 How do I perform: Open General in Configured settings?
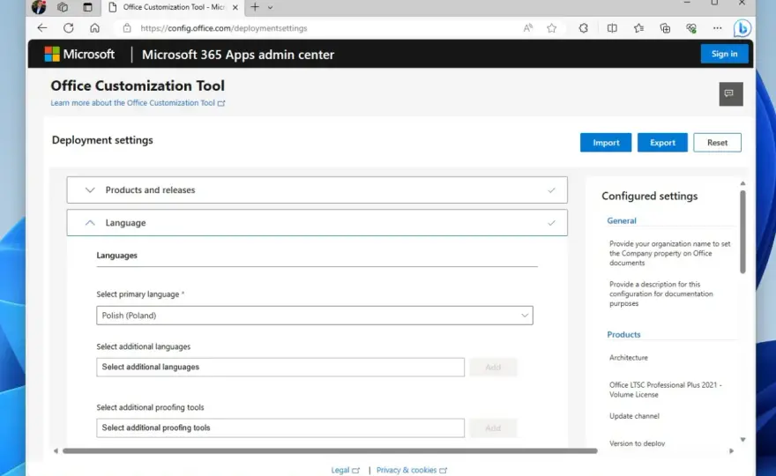point(622,220)
